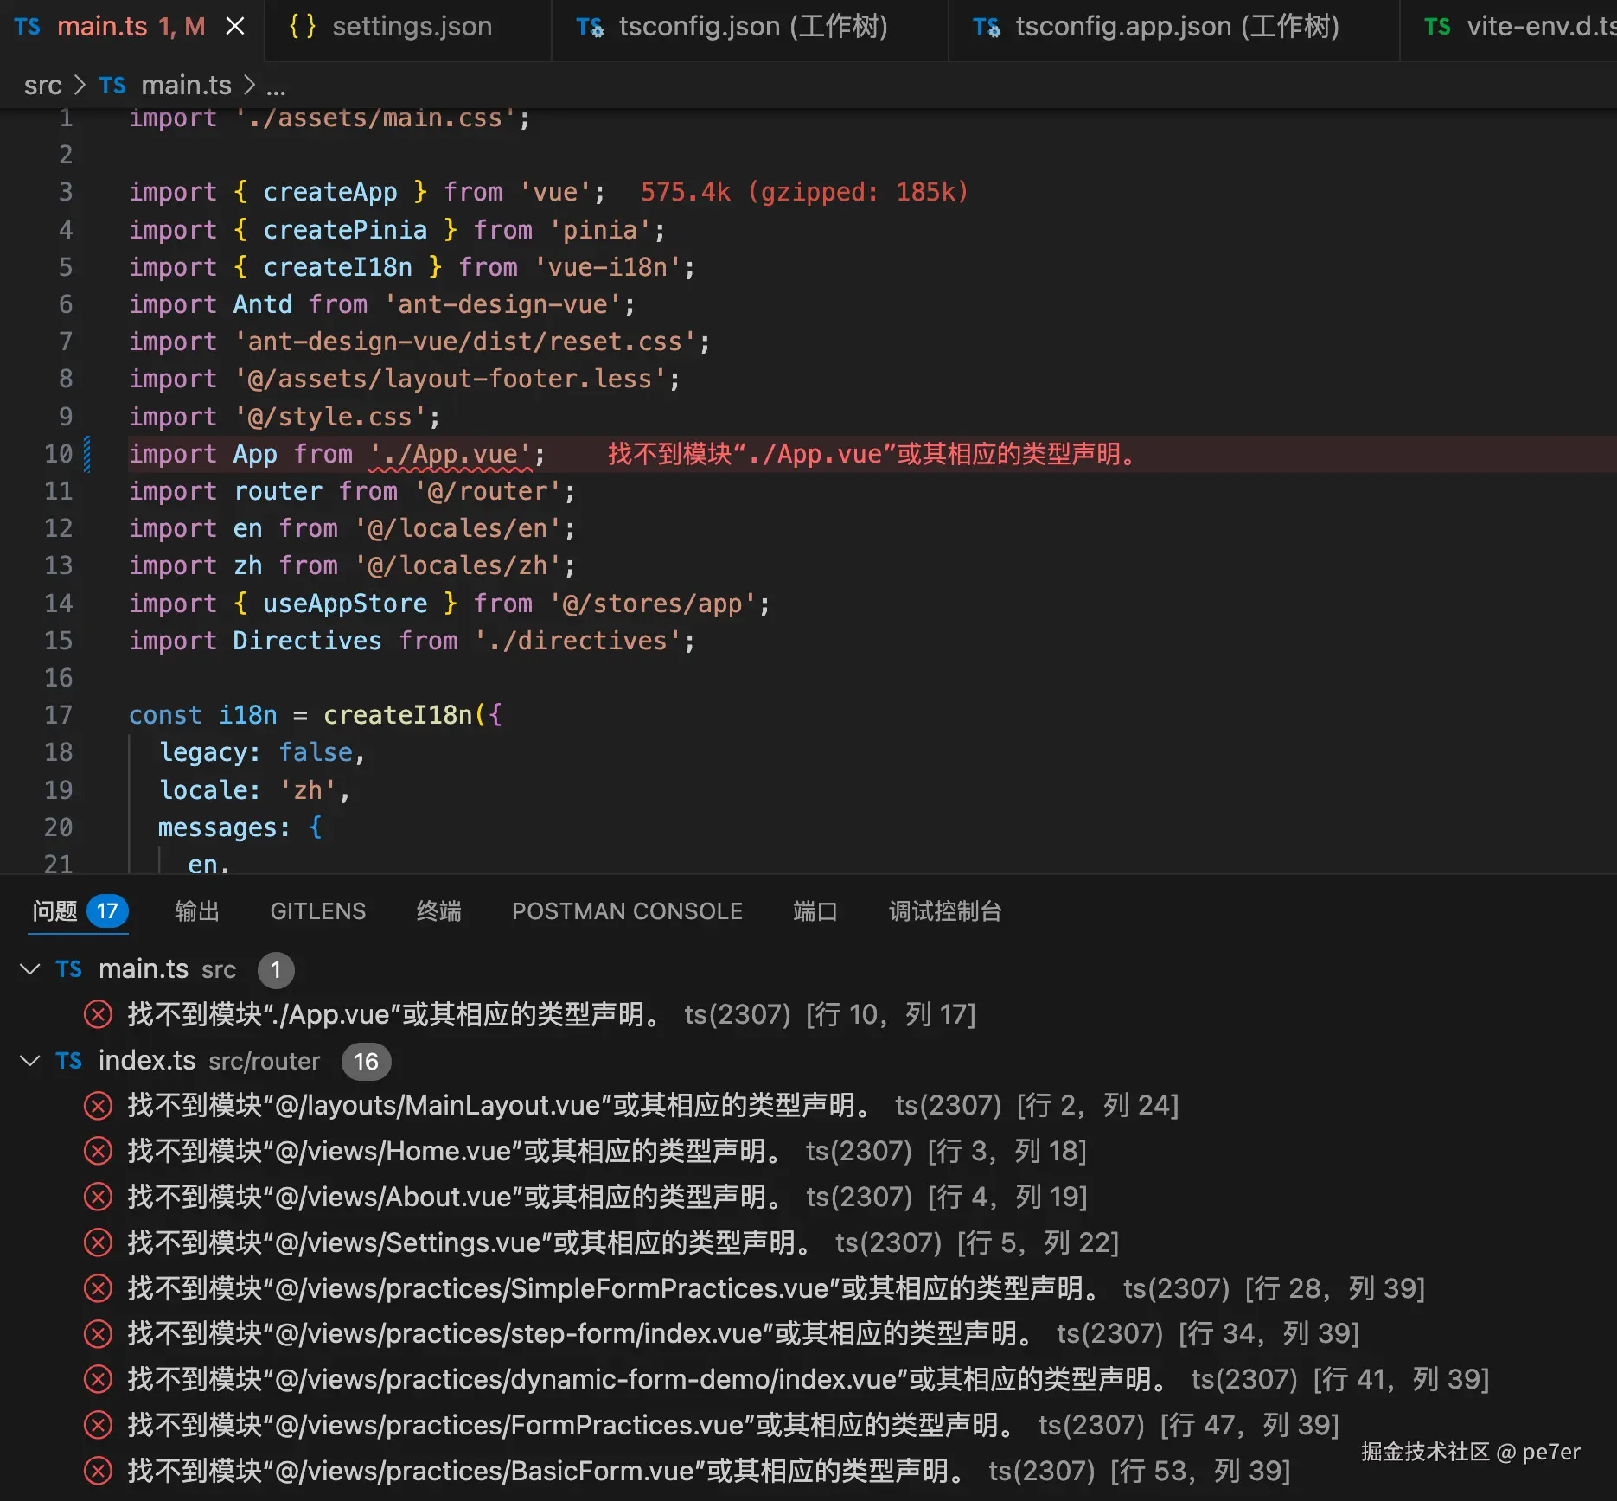
Task: Switch to the vite-env.d.ts tab
Action: [x=1509, y=27]
